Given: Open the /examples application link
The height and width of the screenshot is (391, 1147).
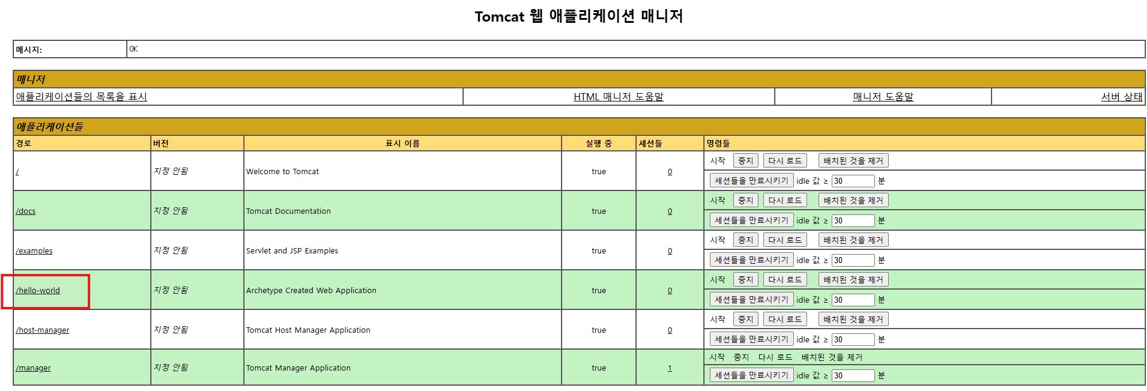Looking at the screenshot, I should coord(34,251).
